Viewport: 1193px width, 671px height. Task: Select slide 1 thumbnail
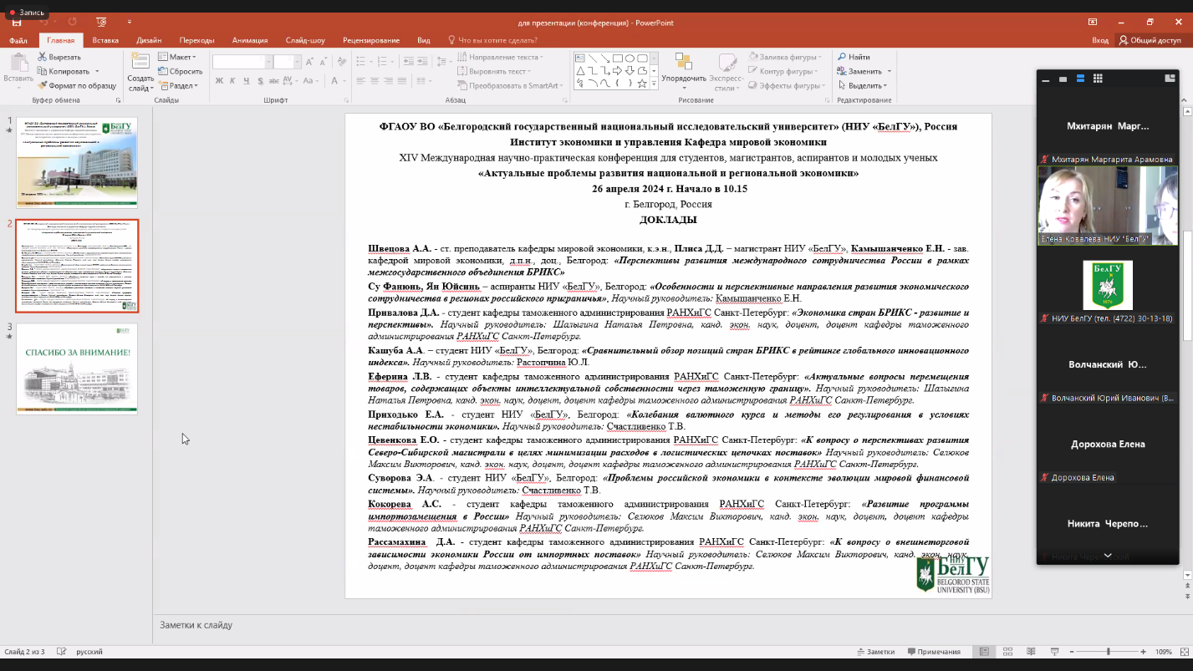[77, 162]
